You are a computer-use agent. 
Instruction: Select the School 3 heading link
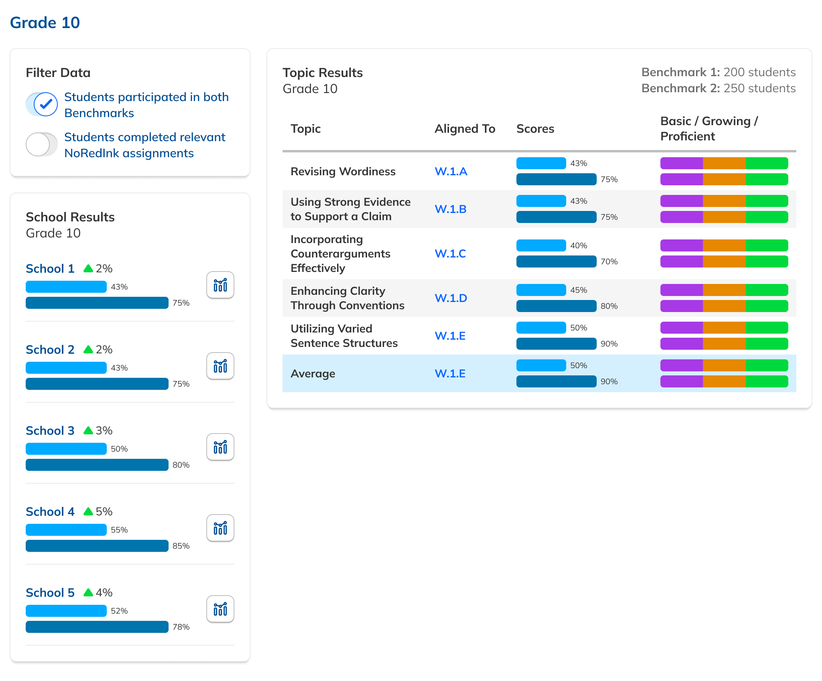coord(50,431)
